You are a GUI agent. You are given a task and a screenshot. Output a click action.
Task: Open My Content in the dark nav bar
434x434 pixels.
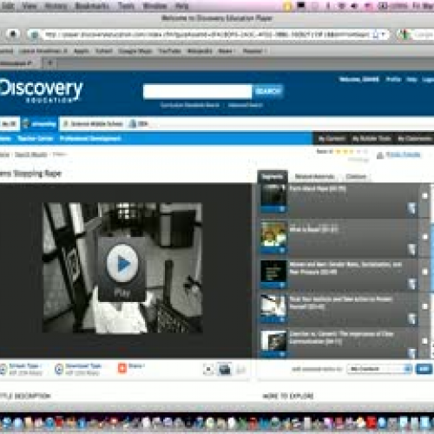(x=332, y=139)
